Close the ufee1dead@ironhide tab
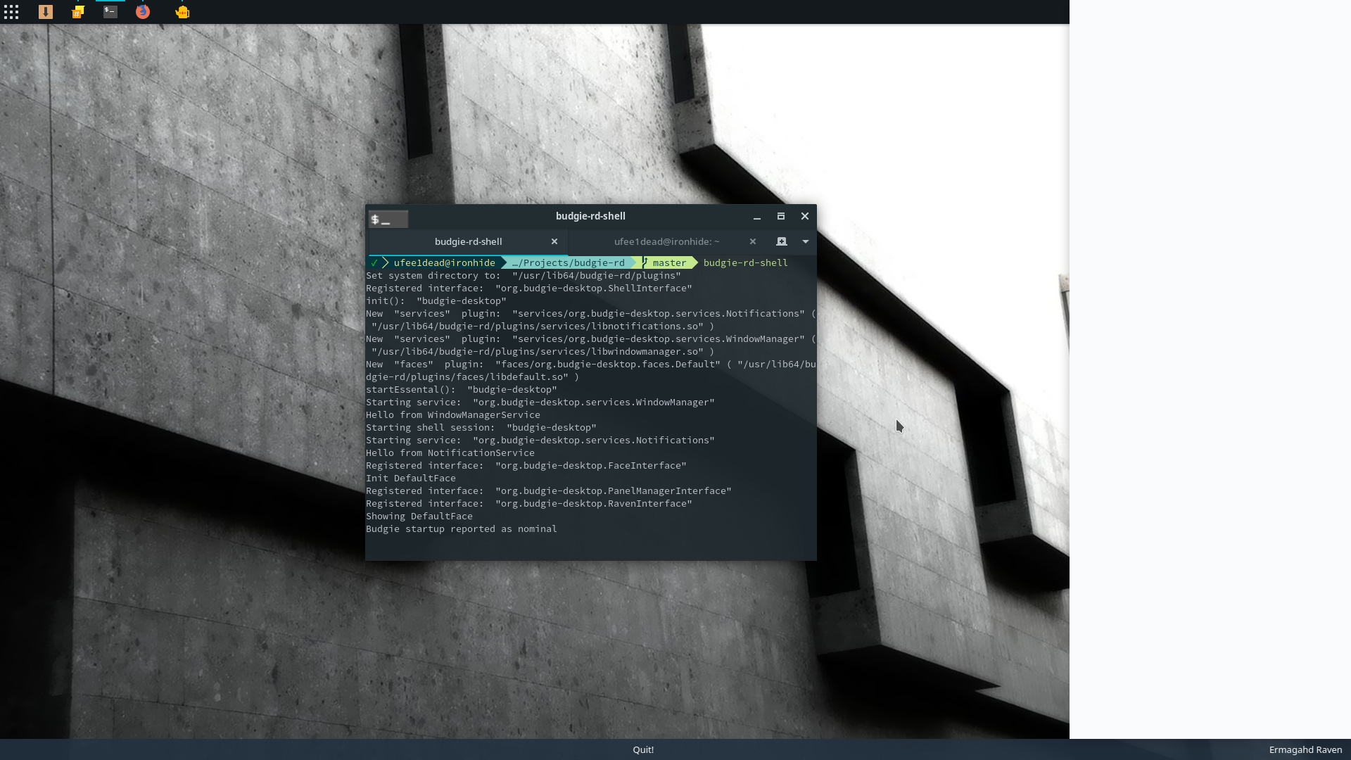 pyautogui.click(x=753, y=241)
